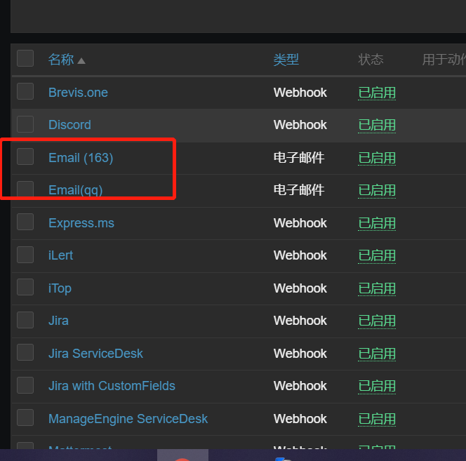Screen dimensions: 466x461
Task: Check the Email (163) row checkbox
Action: [x=25, y=156]
